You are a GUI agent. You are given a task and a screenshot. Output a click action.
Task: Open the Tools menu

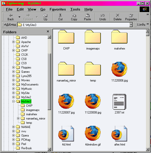[x=75, y=9]
